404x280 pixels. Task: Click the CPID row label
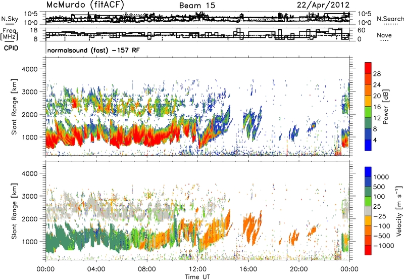pos(11,48)
